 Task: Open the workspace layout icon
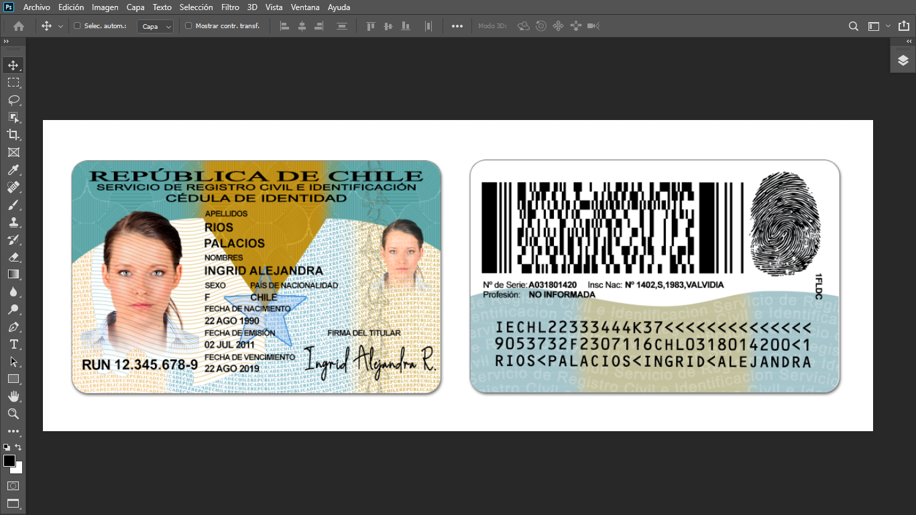click(x=874, y=26)
